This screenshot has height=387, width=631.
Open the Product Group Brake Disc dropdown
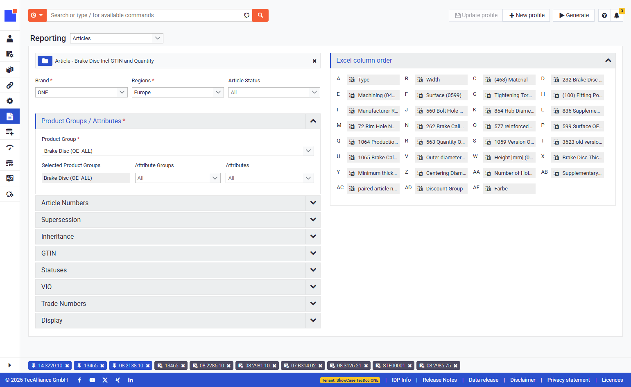click(178, 151)
